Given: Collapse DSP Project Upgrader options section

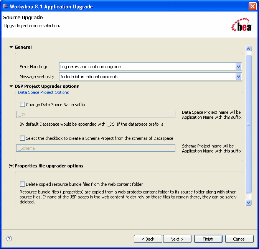Looking at the screenshot, I should [11, 86].
